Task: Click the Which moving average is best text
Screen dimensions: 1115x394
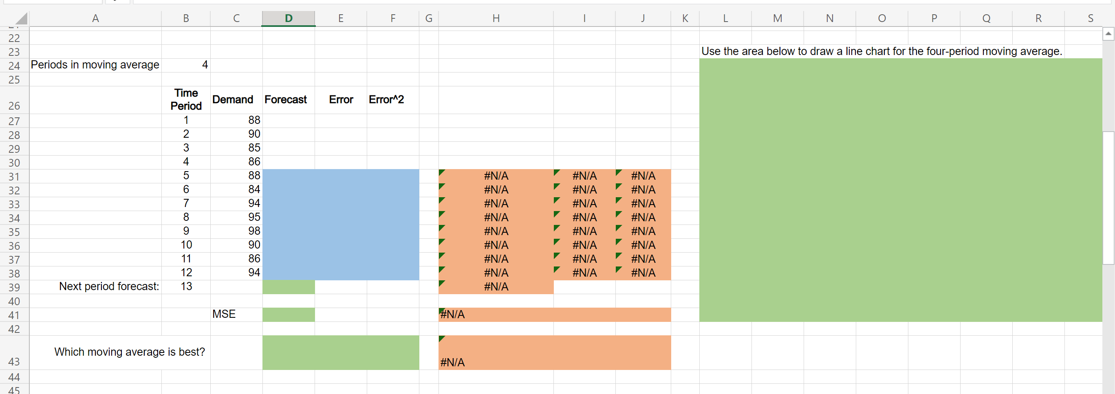Action: click(130, 352)
